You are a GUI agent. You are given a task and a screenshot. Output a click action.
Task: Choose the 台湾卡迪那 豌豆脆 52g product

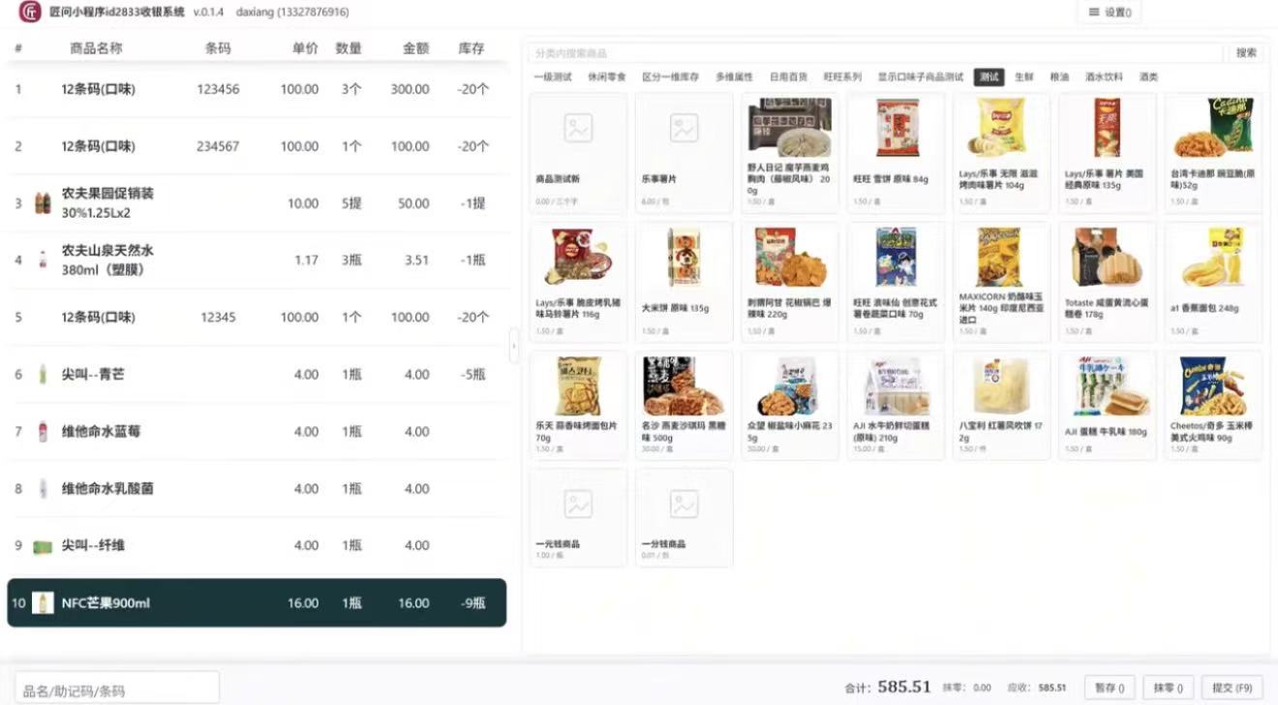point(1213,153)
